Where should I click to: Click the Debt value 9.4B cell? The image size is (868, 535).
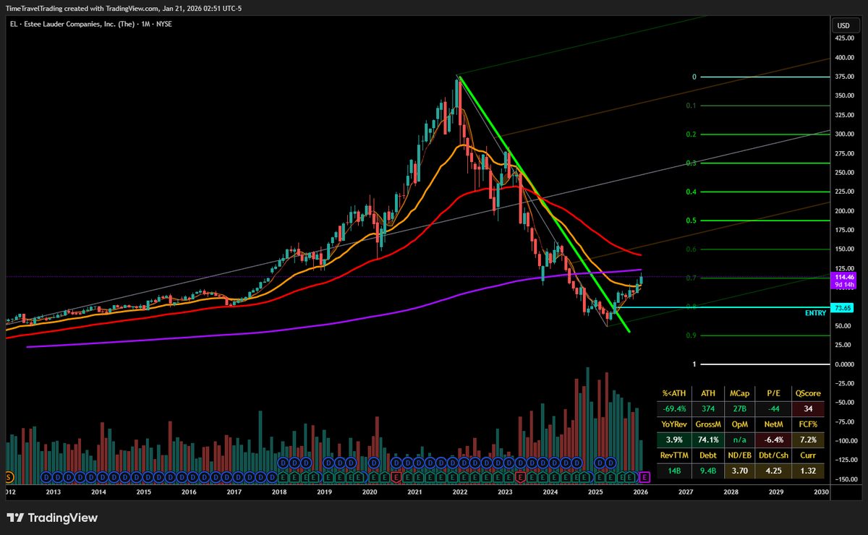point(707,469)
